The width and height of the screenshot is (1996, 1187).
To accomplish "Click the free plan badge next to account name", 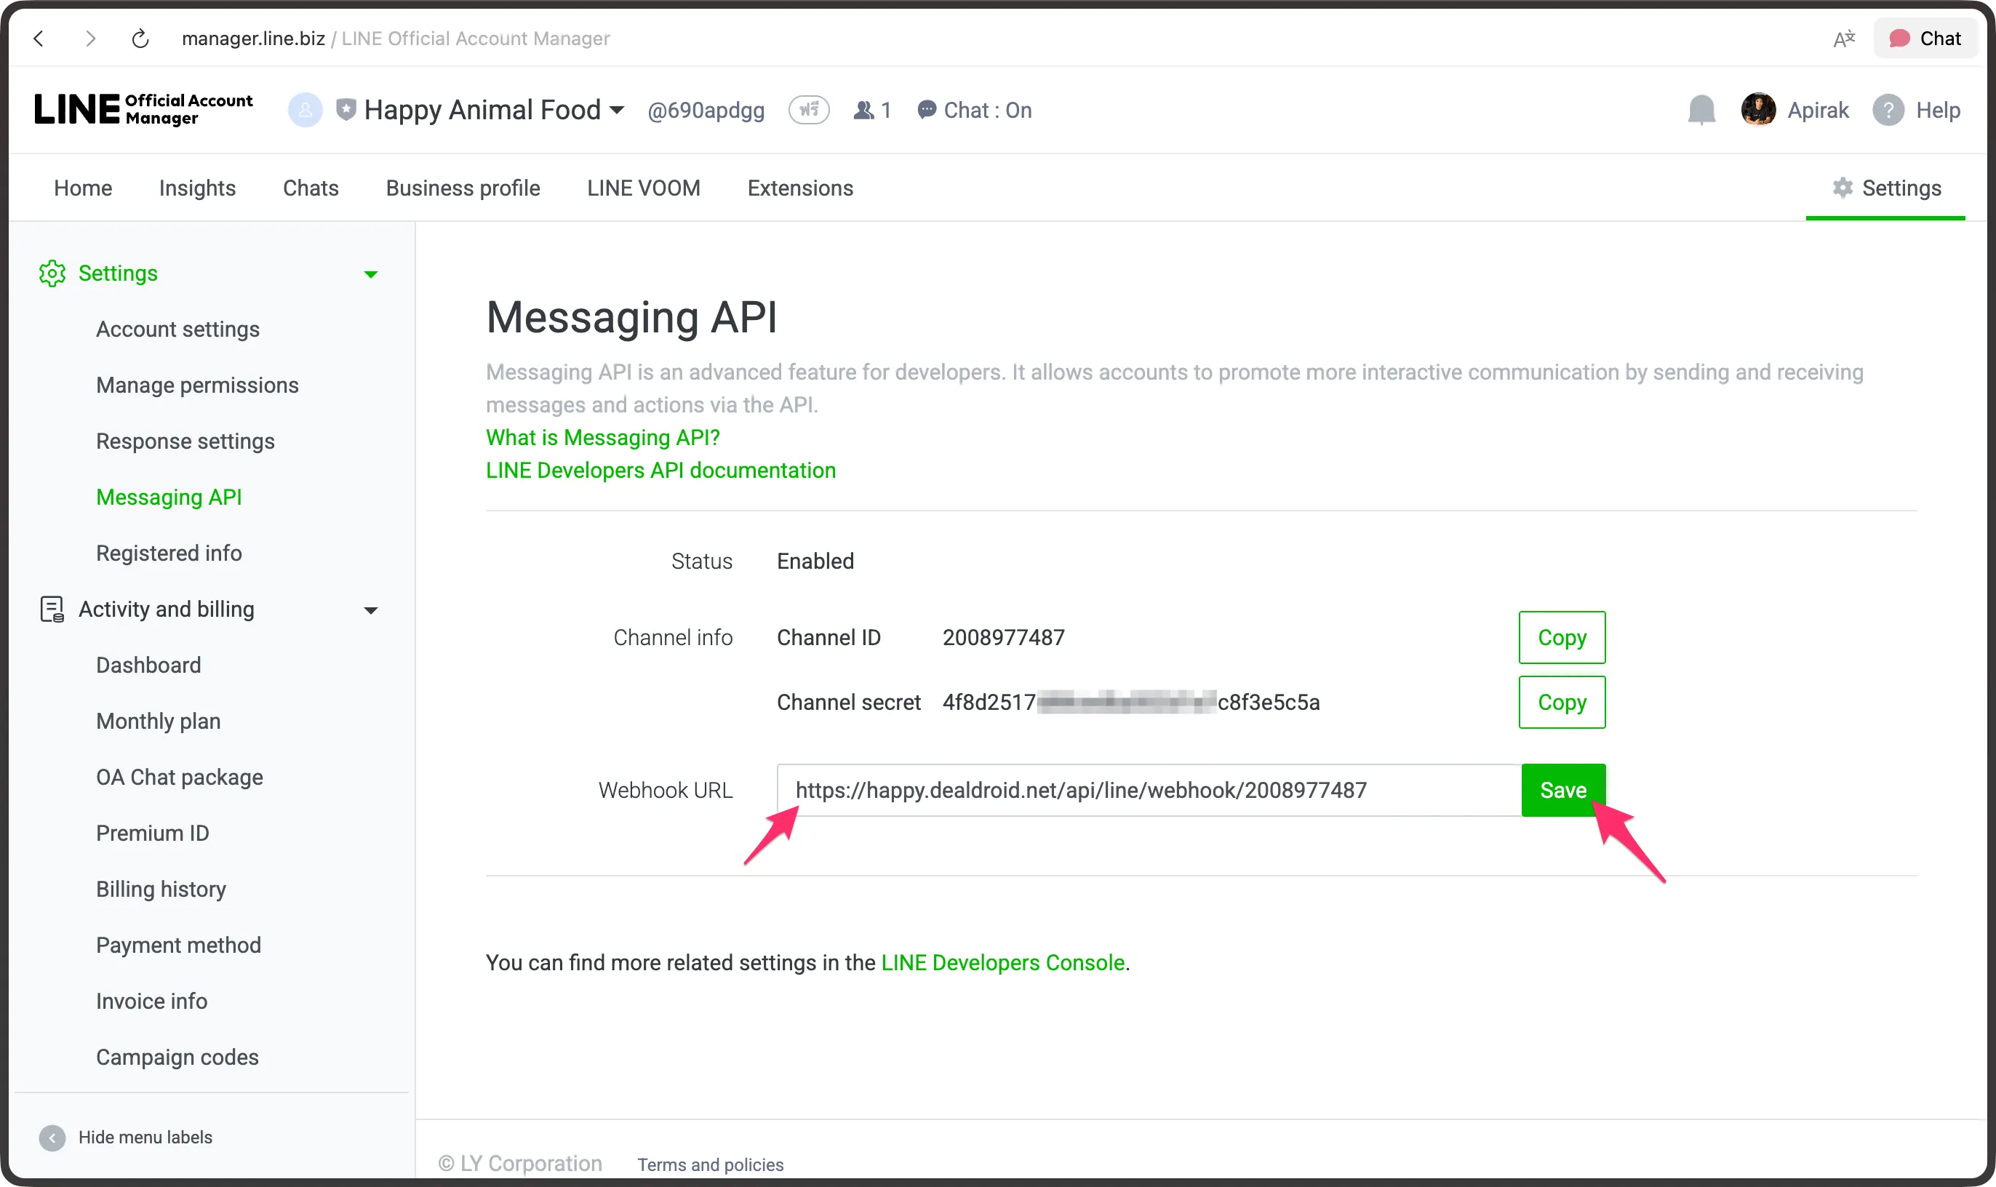I will [809, 110].
